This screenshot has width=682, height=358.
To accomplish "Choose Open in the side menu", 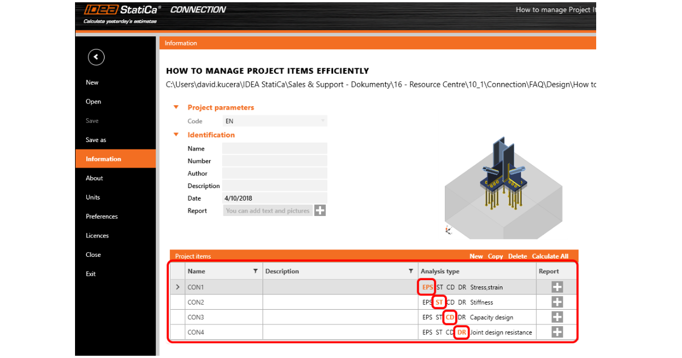I will click(x=93, y=102).
